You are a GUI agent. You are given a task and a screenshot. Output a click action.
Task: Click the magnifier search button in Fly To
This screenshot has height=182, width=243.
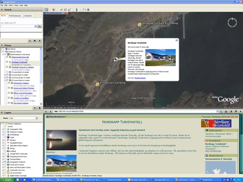(39, 26)
